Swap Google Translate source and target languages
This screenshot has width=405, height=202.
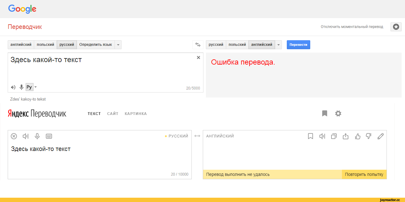coord(198,45)
